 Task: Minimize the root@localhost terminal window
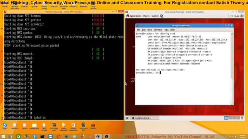coord(226,25)
